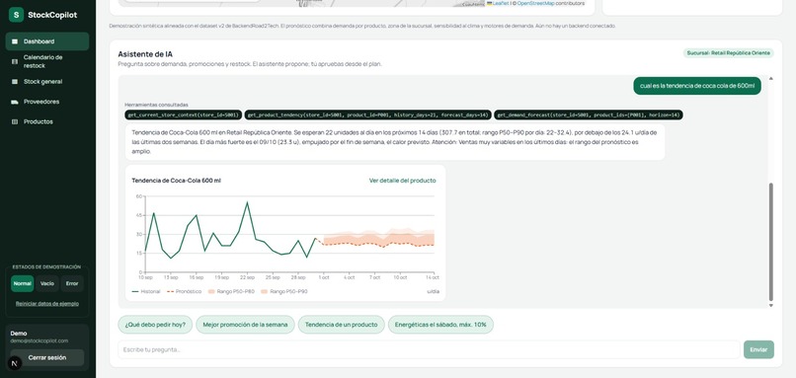This screenshot has width=796, height=378.
Task: Click the Pronóstico legend entry
Action: coord(184,292)
